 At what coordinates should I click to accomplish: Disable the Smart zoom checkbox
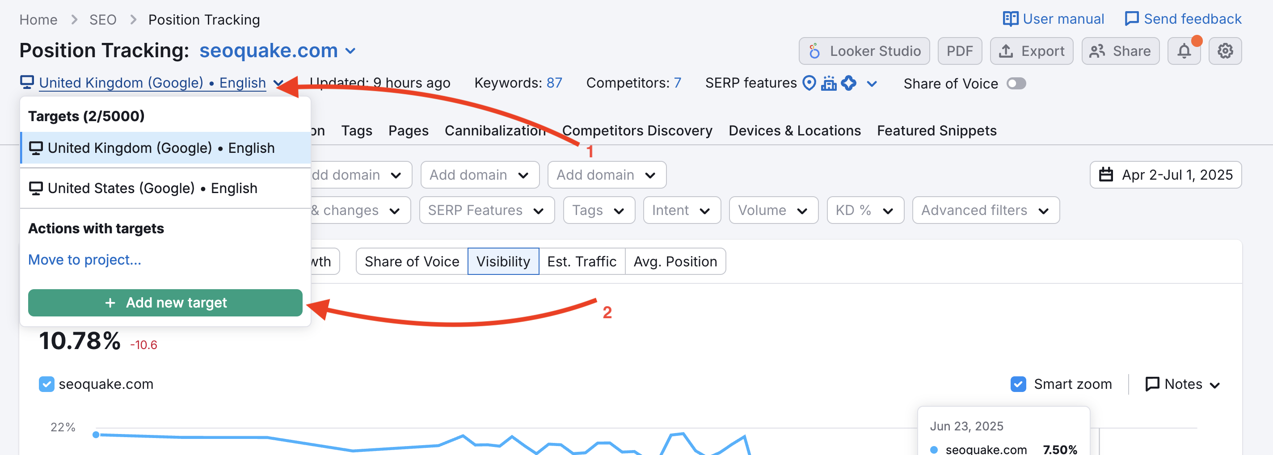pyautogui.click(x=1018, y=384)
